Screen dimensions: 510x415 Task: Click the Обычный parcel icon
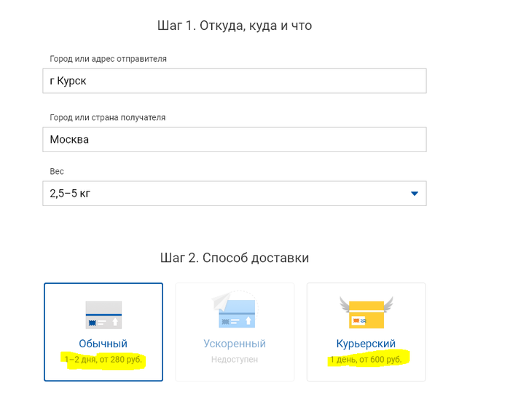coord(103,315)
